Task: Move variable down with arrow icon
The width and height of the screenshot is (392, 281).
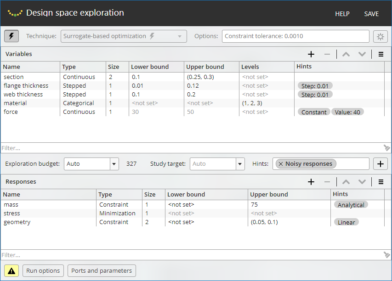Action: click(x=362, y=54)
